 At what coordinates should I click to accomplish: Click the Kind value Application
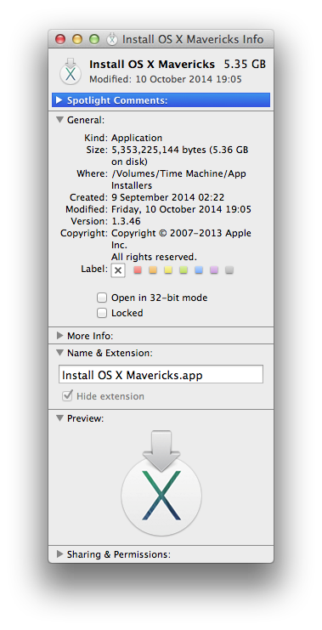click(x=137, y=138)
